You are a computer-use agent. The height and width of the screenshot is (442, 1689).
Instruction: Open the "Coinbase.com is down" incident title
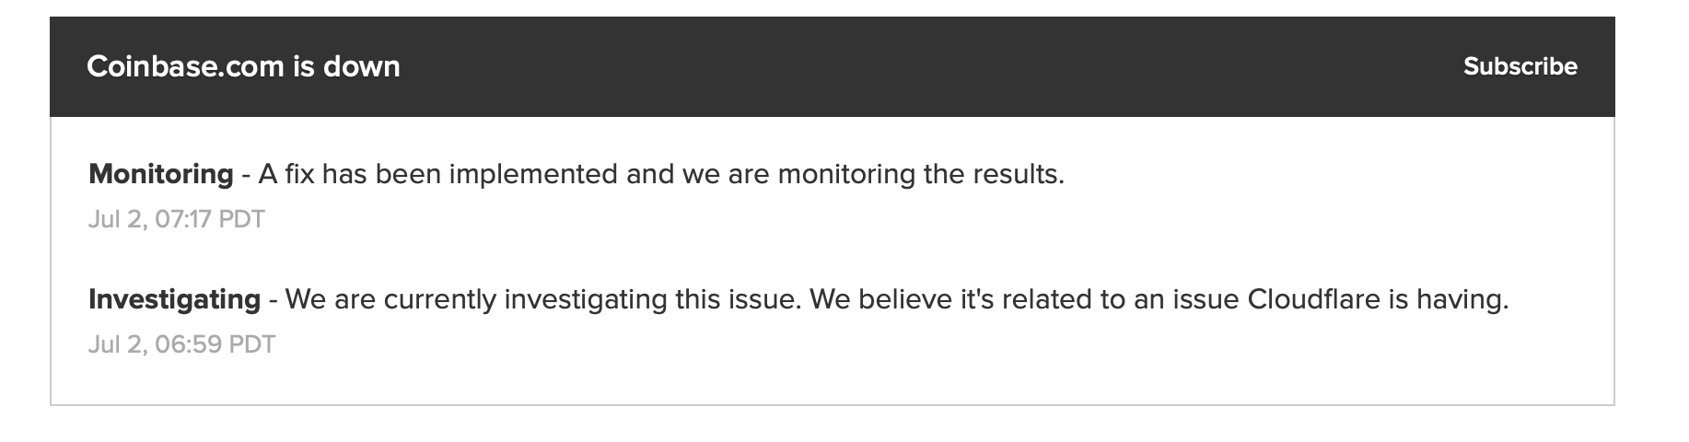click(243, 66)
